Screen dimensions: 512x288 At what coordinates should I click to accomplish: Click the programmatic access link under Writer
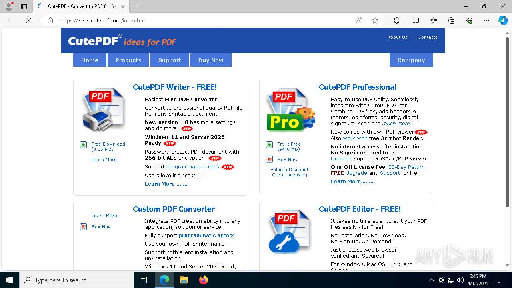tap(193, 167)
